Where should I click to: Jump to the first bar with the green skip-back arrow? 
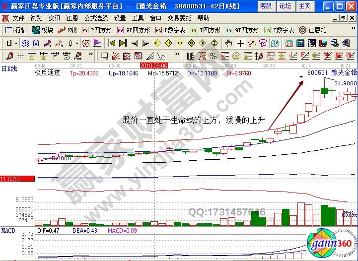click(111, 43)
